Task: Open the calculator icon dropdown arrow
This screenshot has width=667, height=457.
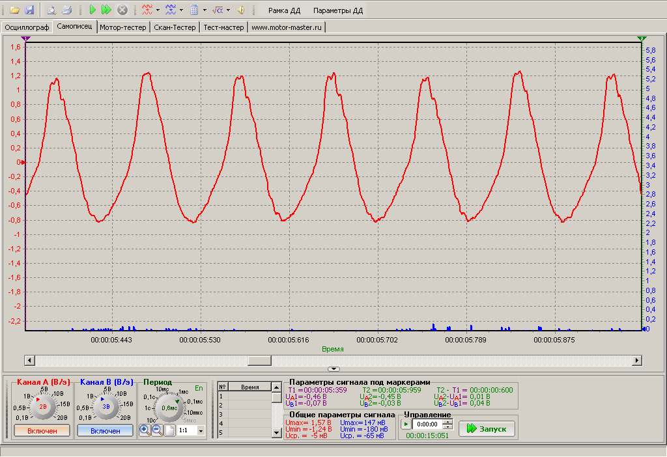Action: pos(205,10)
